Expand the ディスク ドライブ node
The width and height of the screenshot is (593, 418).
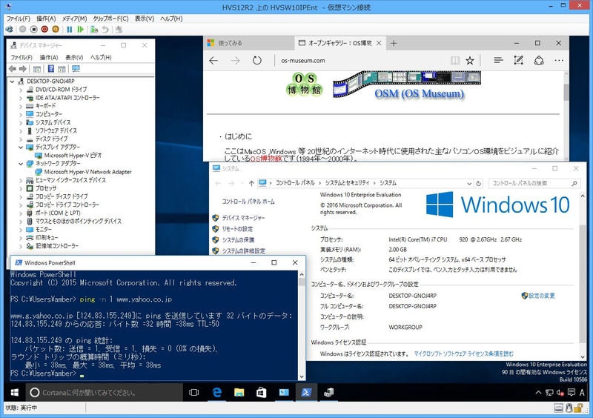click(21, 139)
